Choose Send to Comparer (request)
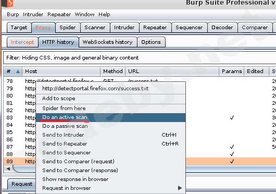Image resolution: width=276 pixels, height=194 pixels. pos(111,161)
